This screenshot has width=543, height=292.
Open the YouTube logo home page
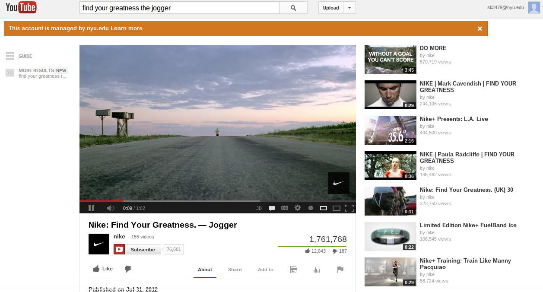click(21, 7)
